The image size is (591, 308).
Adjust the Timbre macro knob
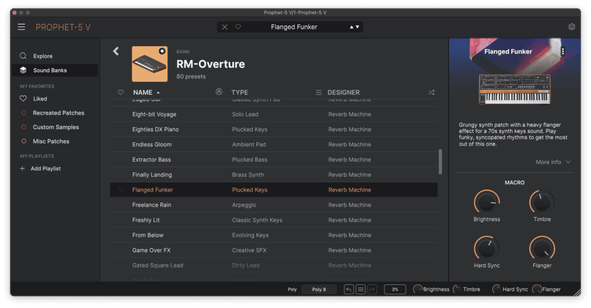pos(542,202)
